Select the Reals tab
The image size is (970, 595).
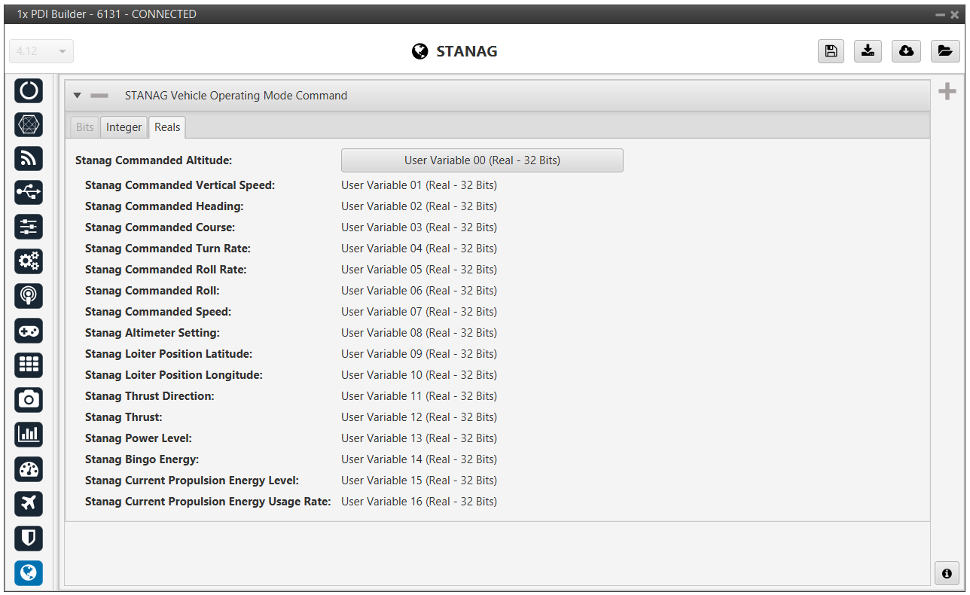[x=167, y=127]
